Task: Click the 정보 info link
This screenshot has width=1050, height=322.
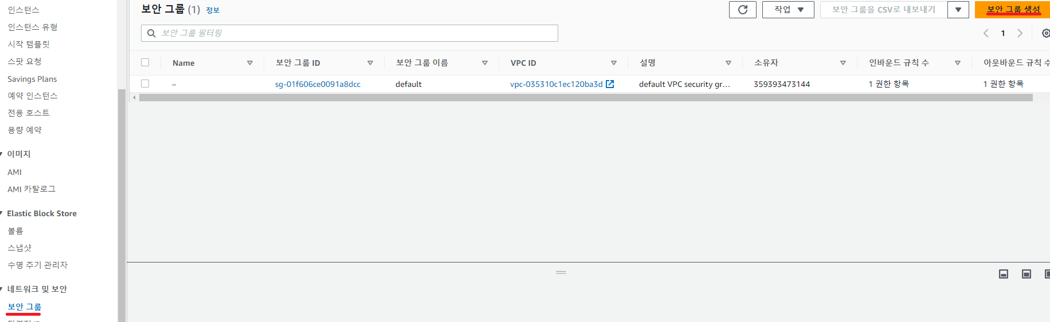Action: pos(213,10)
